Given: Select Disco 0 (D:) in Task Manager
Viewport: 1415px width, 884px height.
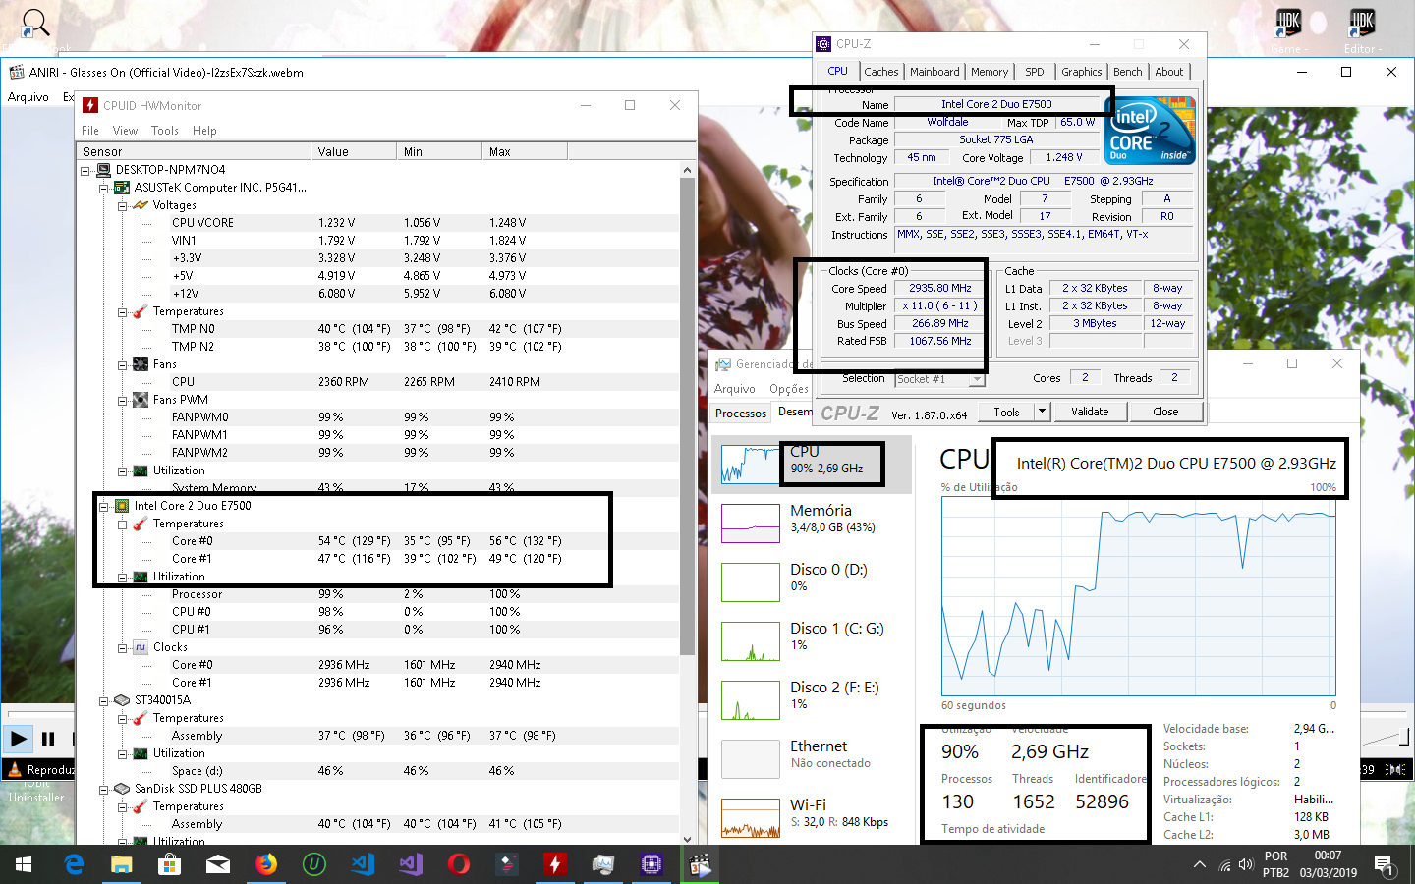Looking at the screenshot, I should (812, 581).
